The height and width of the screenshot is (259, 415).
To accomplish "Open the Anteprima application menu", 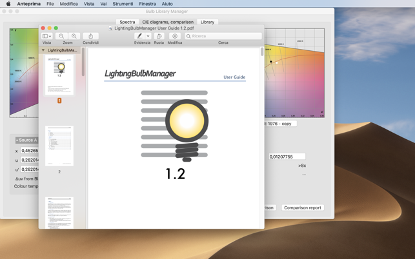I will click(x=29, y=4).
